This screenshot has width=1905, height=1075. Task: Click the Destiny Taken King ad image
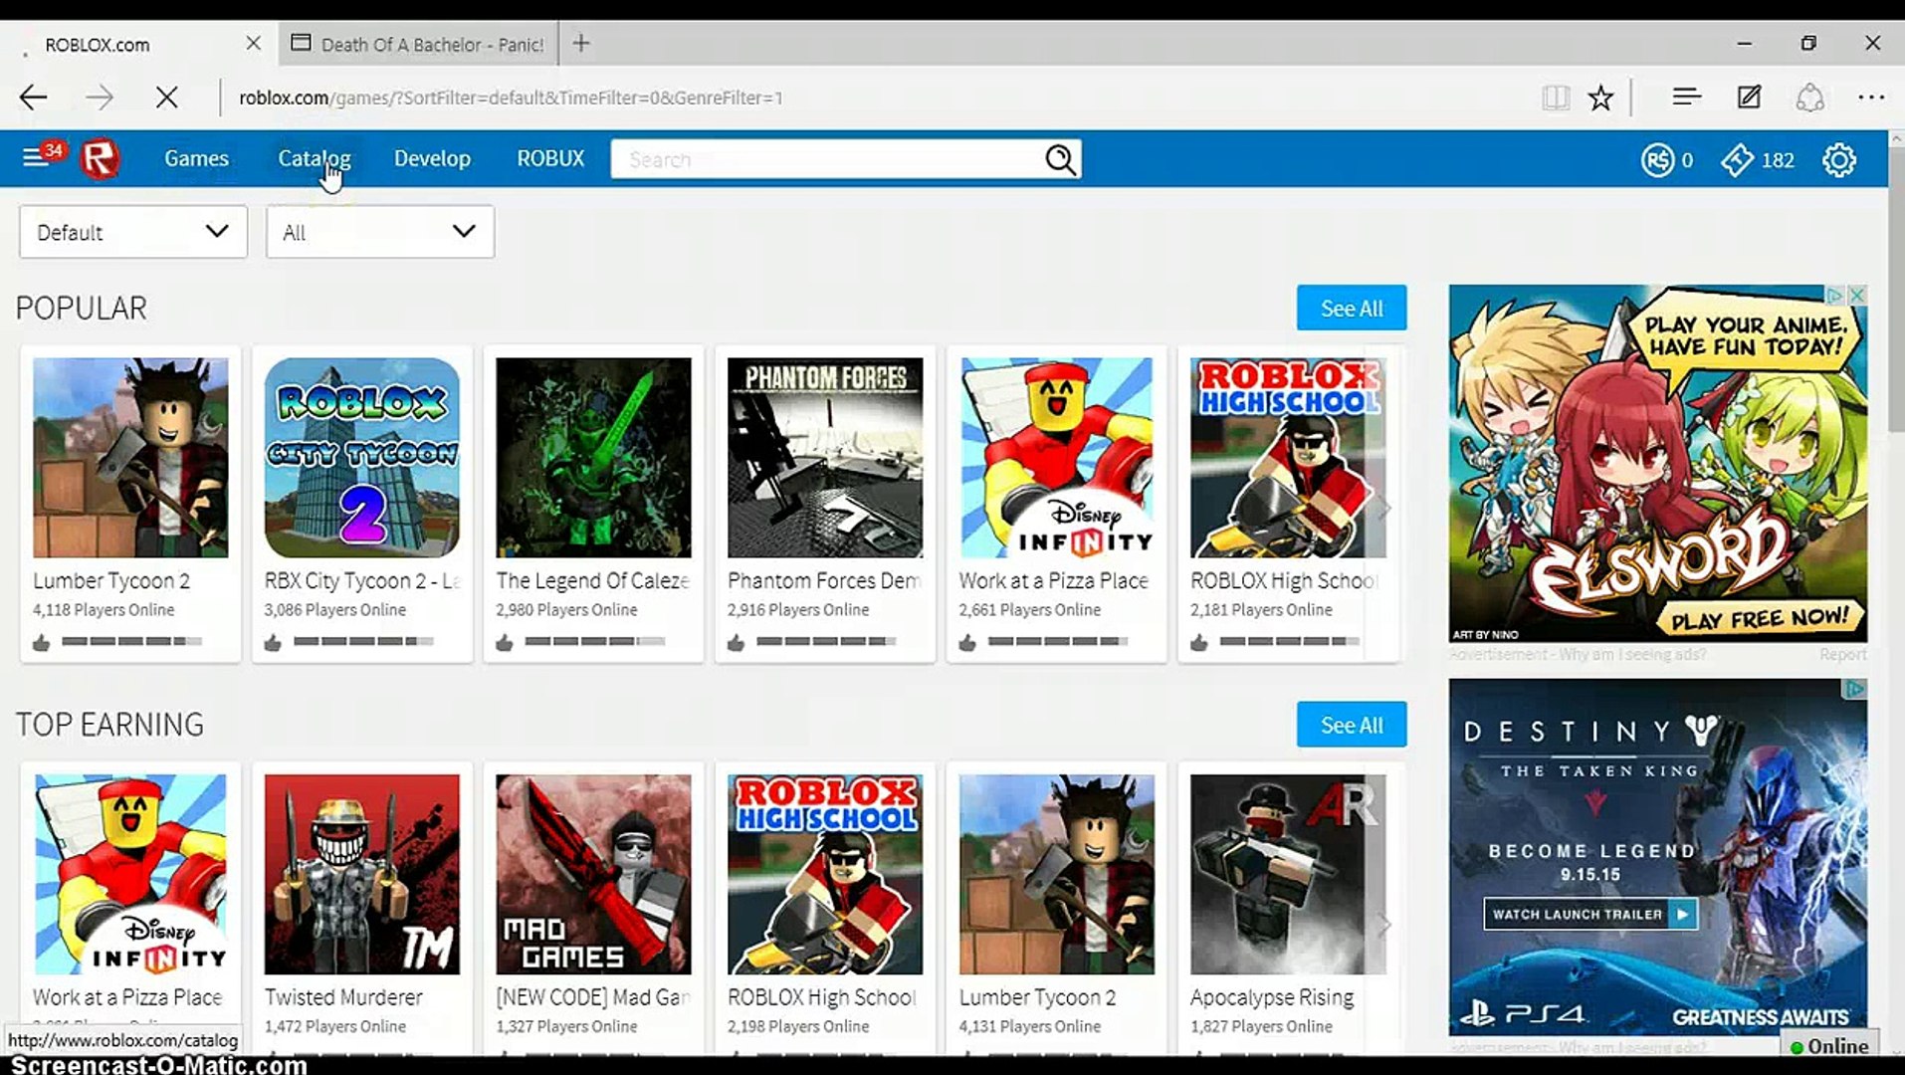tap(1658, 857)
